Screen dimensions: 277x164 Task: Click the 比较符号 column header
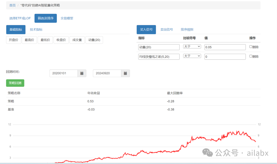click(189, 38)
